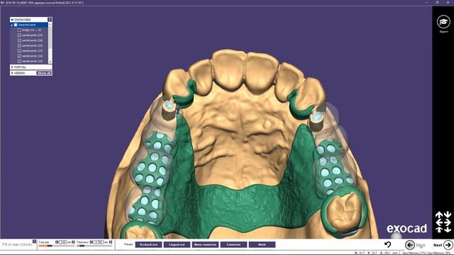This screenshot has height=255, width=454.
Task: Uncheck partial pontic (26) checkbox
Action: point(19,40)
